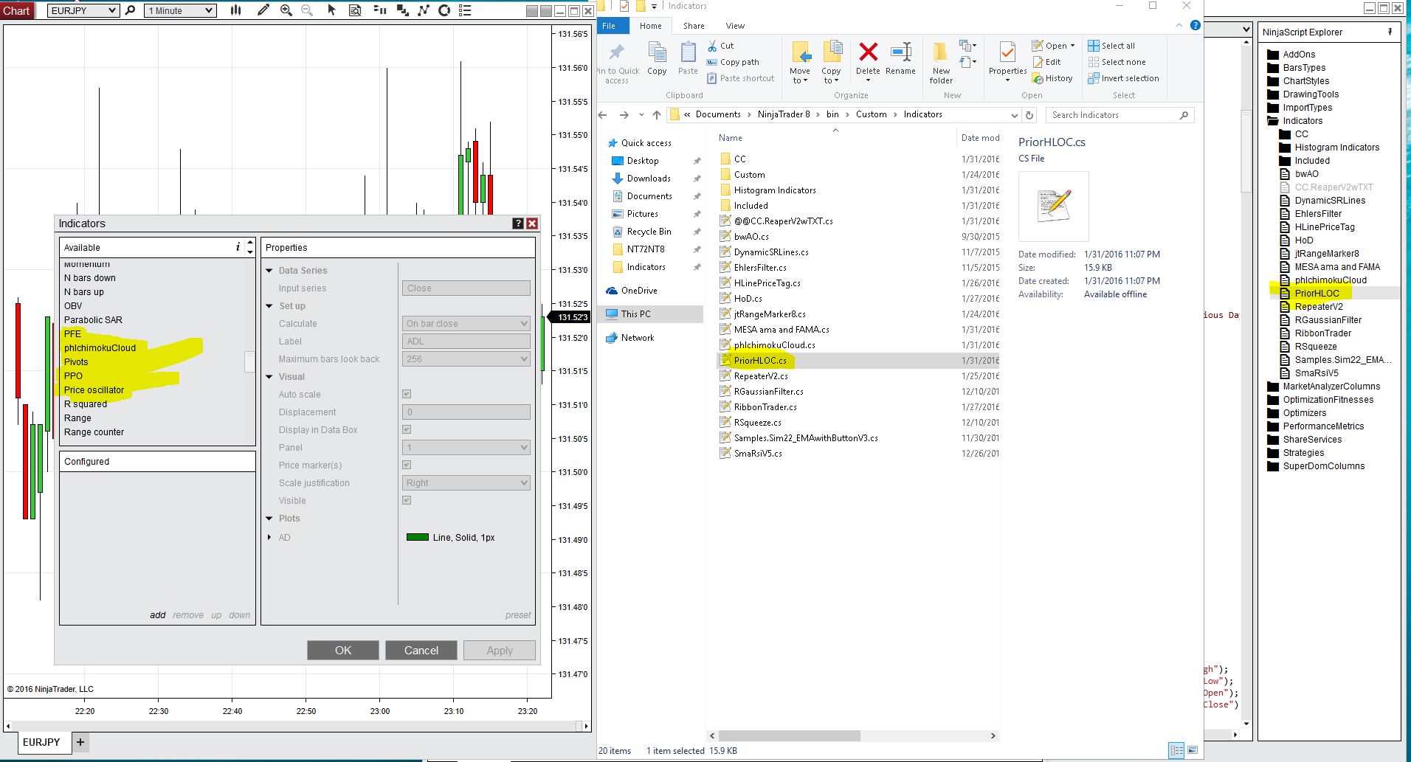Switch to the Share ribbon tab

point(694,26)
